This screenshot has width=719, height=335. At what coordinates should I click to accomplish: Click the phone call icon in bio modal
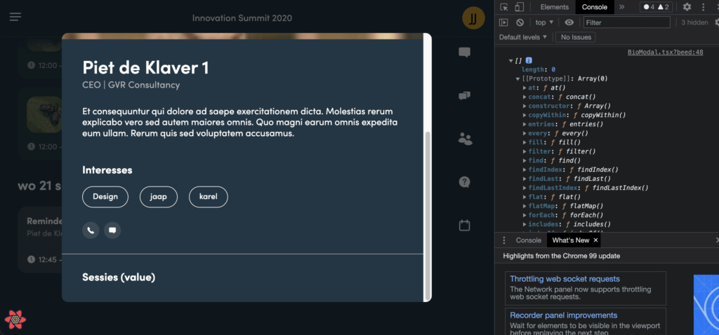pyautogui.click(x=91, y=230)
